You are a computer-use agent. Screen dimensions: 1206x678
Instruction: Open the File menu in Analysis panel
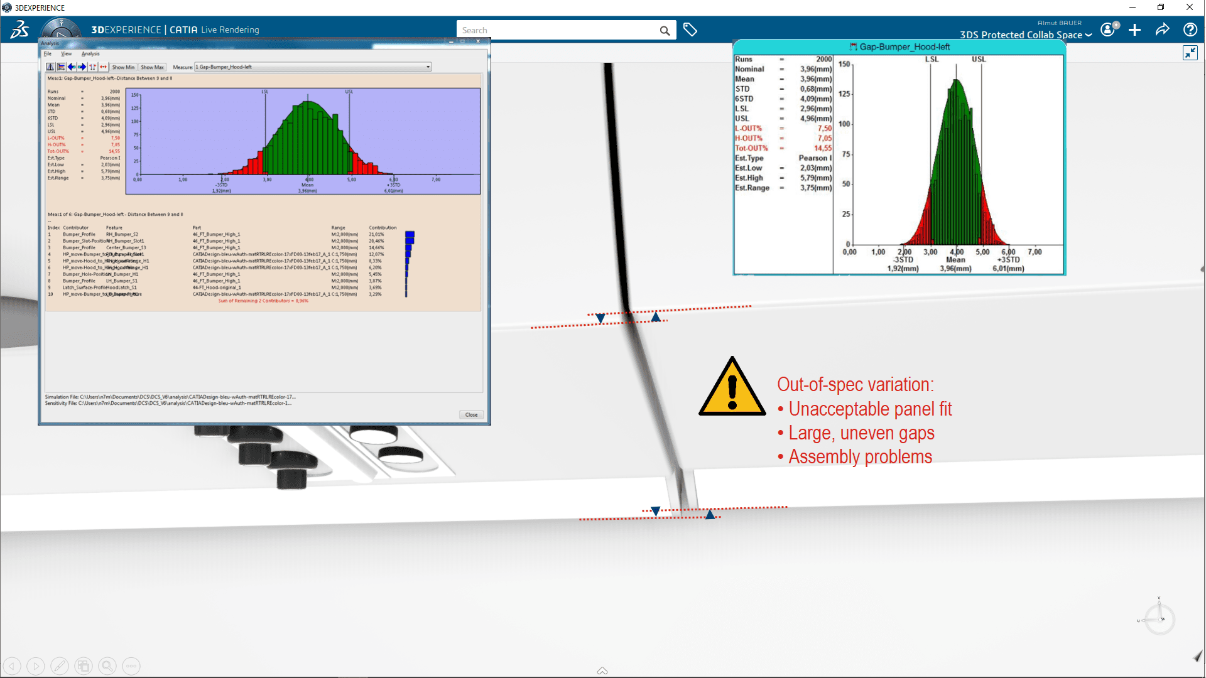click(47, 53)
